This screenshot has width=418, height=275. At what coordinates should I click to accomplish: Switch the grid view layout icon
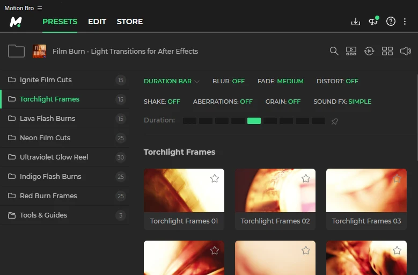tap(387, 51)
